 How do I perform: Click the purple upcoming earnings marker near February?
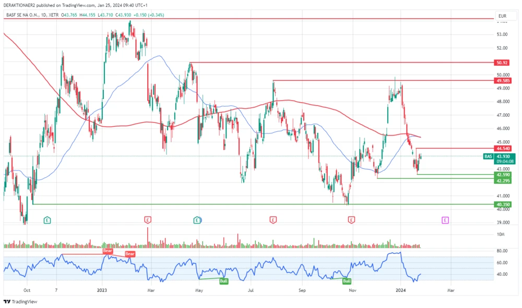point(444,220)
